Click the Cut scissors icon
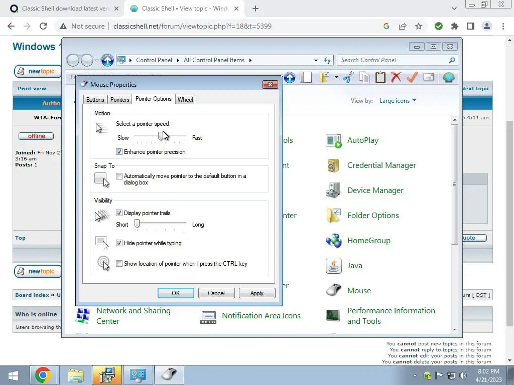 (348, 78)
